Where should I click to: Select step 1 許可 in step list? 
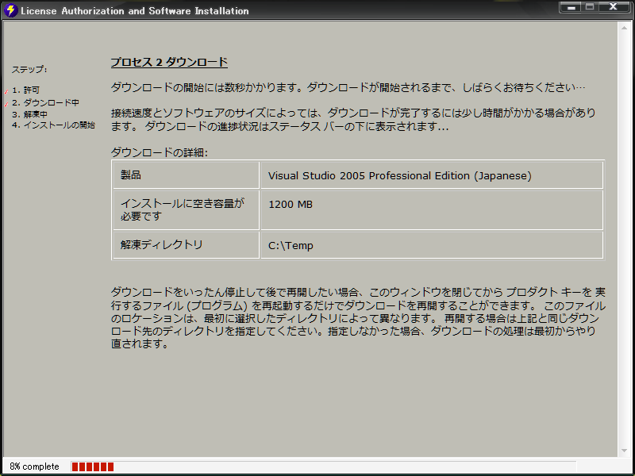tap(26, 90)
